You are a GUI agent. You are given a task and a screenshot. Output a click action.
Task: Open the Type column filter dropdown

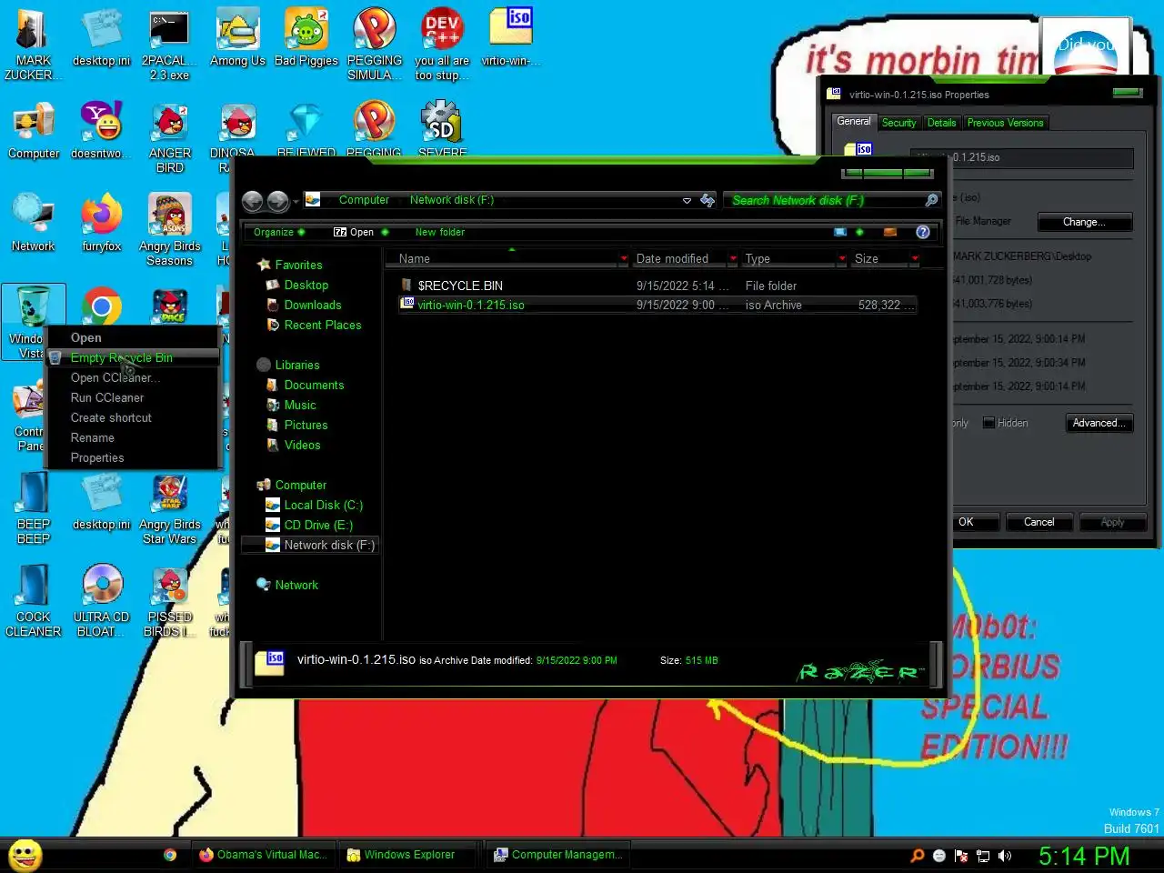tap(842, 259)
